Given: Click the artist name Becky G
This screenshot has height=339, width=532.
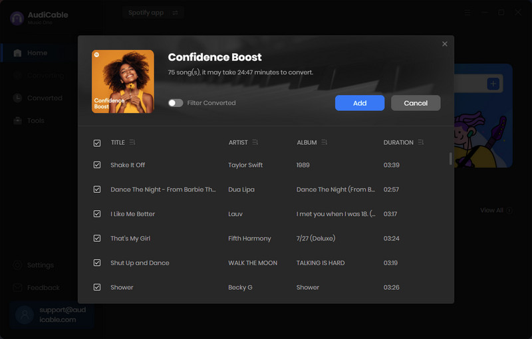Looking at the screenshot, I should (240, 287).
